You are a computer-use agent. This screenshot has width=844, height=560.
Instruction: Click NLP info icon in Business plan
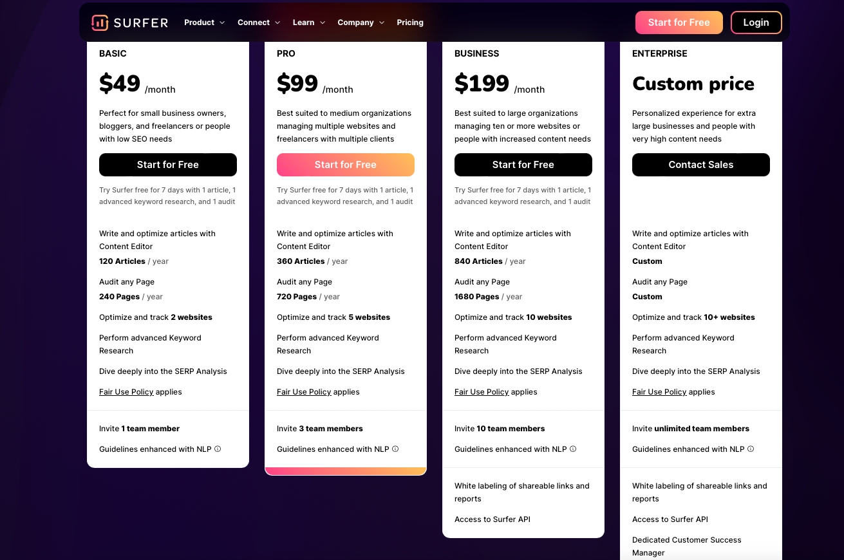point(573,449)
